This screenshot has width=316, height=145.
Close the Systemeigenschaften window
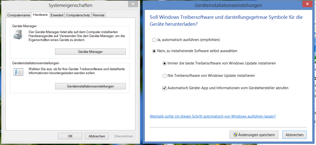tap(132, 4)
